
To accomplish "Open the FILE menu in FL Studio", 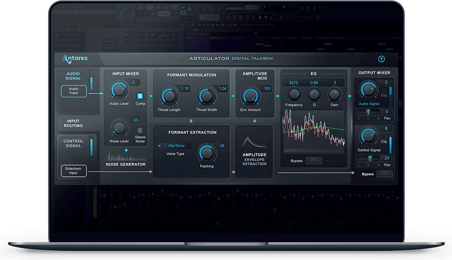I will (x=56, y=12).
